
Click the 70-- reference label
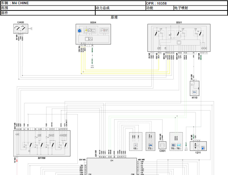[173, 148]
